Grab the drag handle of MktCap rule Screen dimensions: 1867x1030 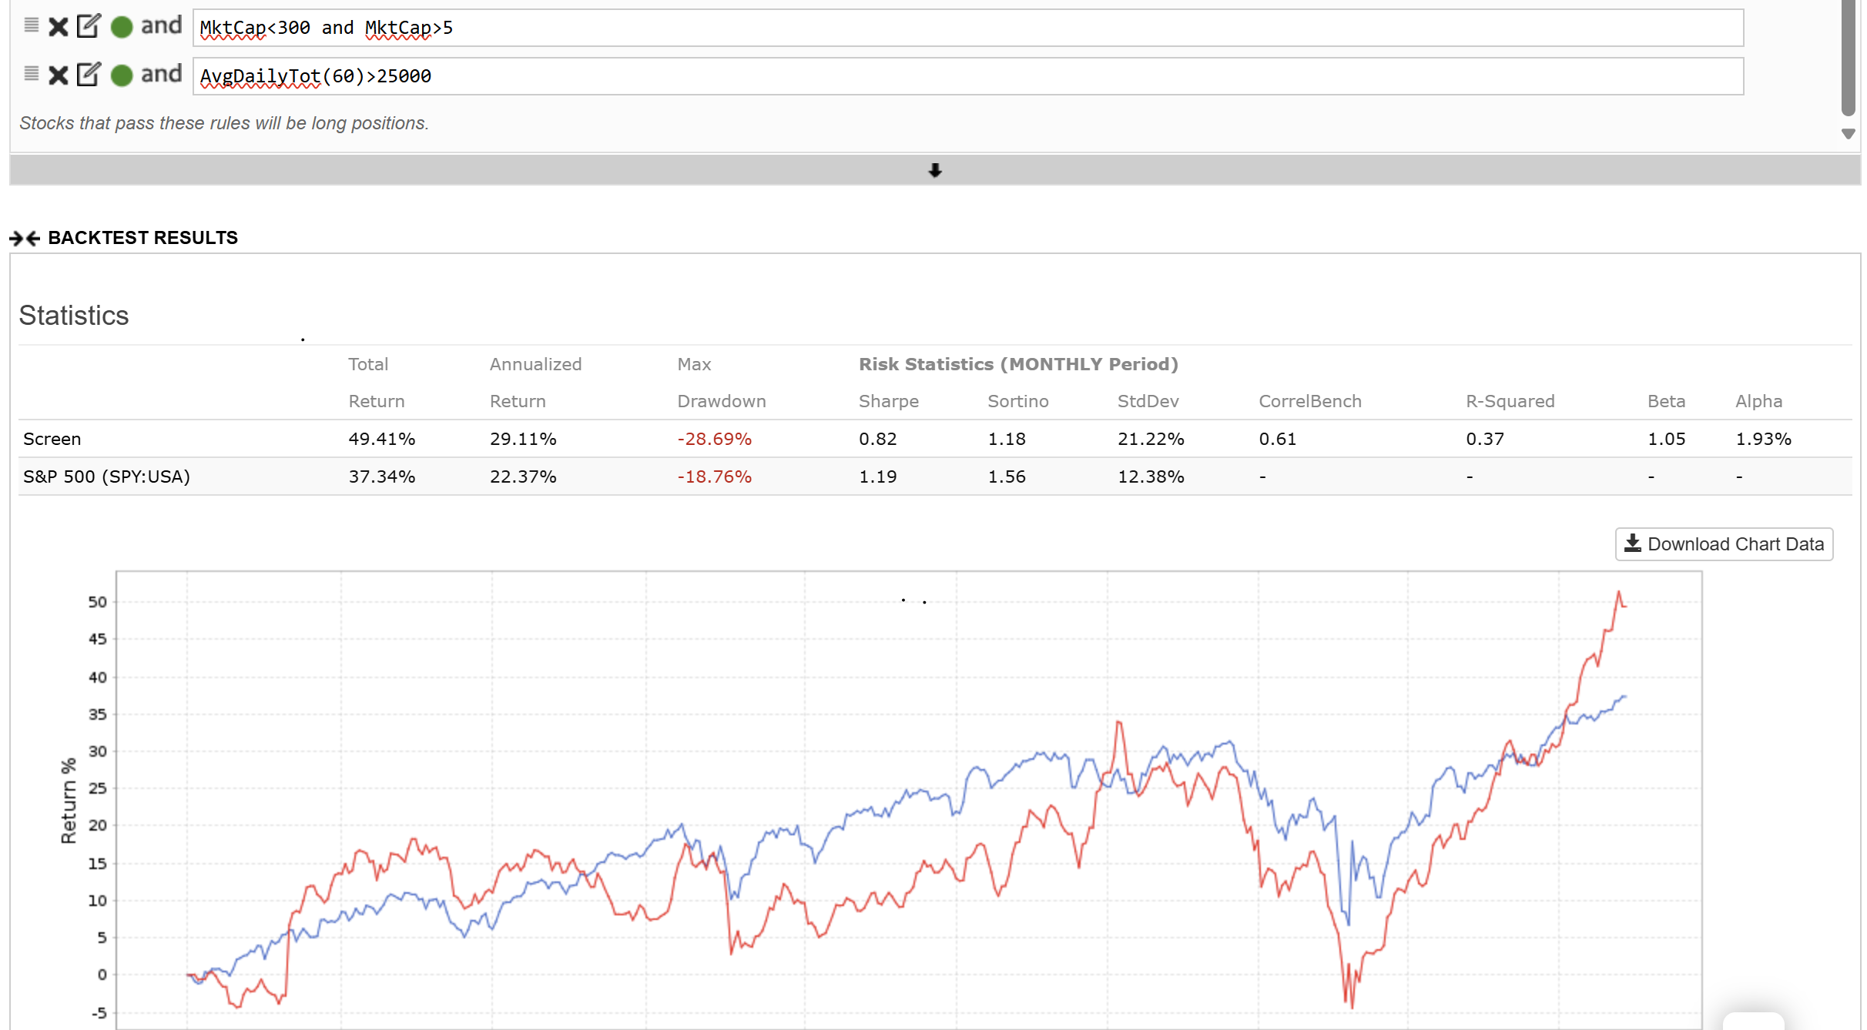coord(32,25)
